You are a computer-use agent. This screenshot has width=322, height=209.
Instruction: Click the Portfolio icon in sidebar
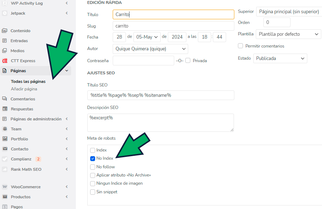5,139
